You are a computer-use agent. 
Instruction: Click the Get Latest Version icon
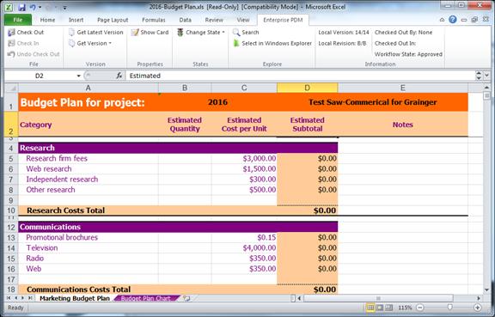(71, 32)
